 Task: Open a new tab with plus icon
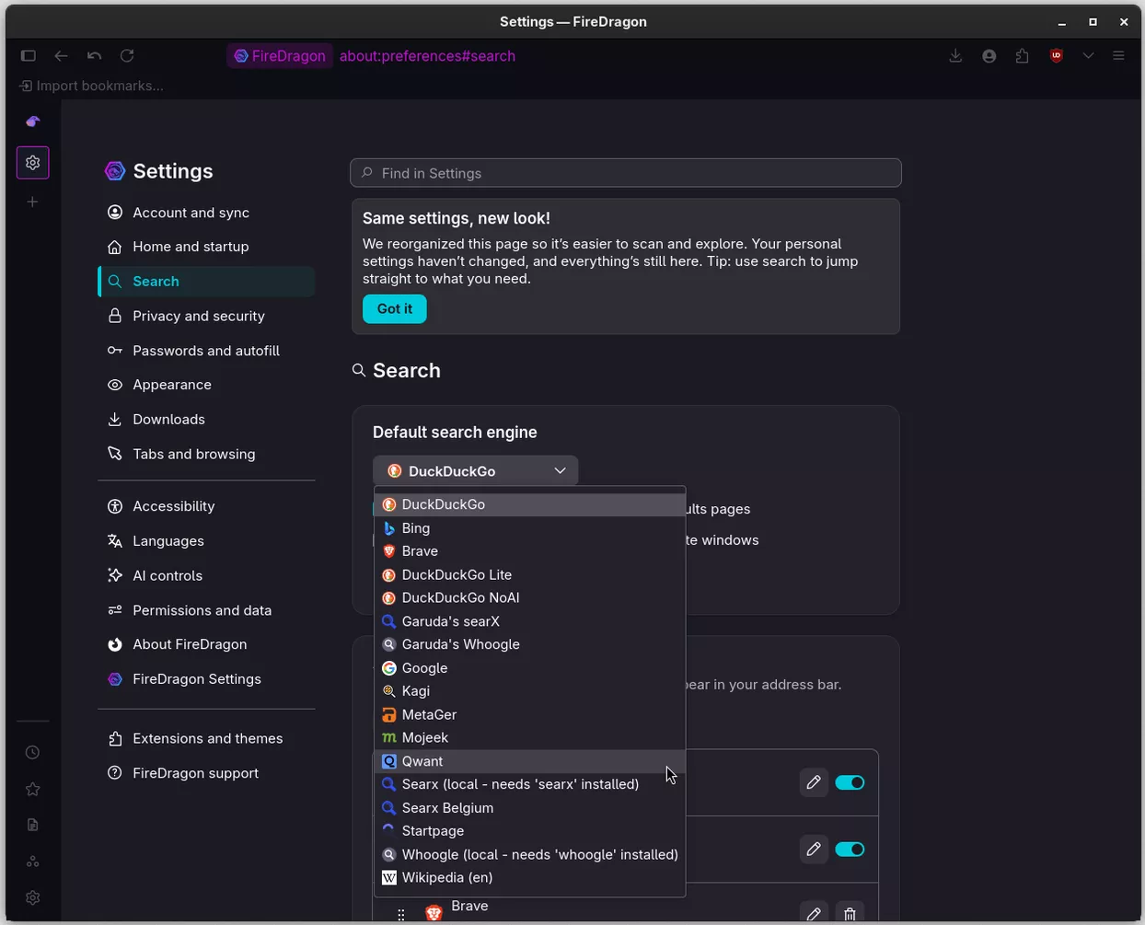pyautogui.click(x=33, y=202)
